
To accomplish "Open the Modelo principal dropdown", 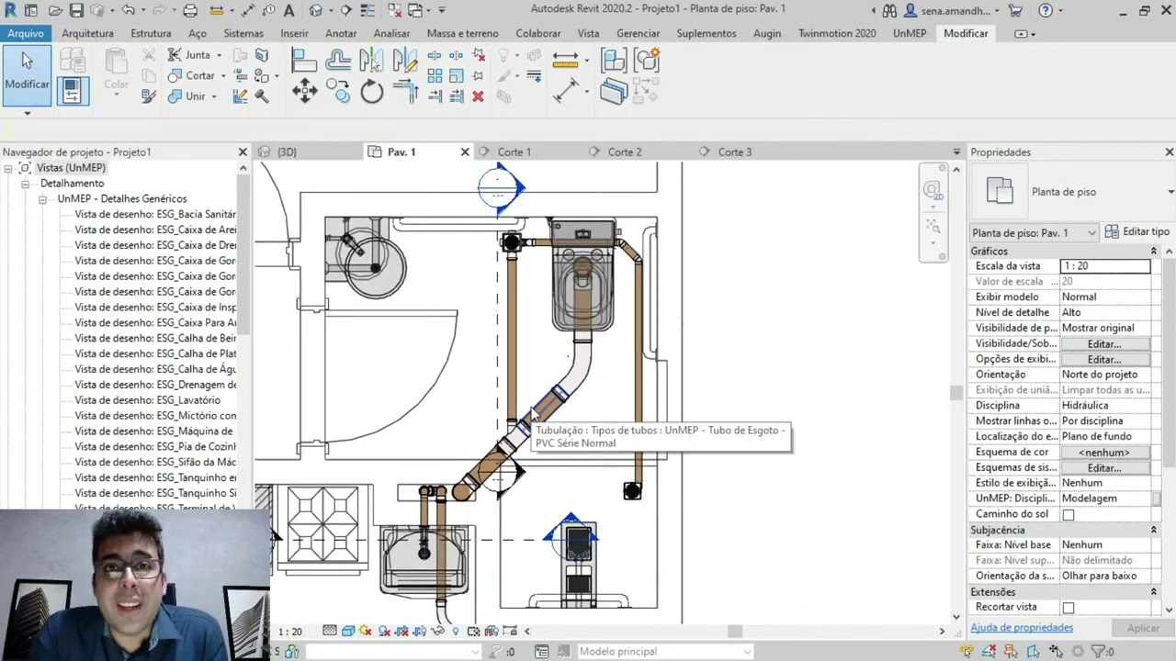I will tap(665, 651).
